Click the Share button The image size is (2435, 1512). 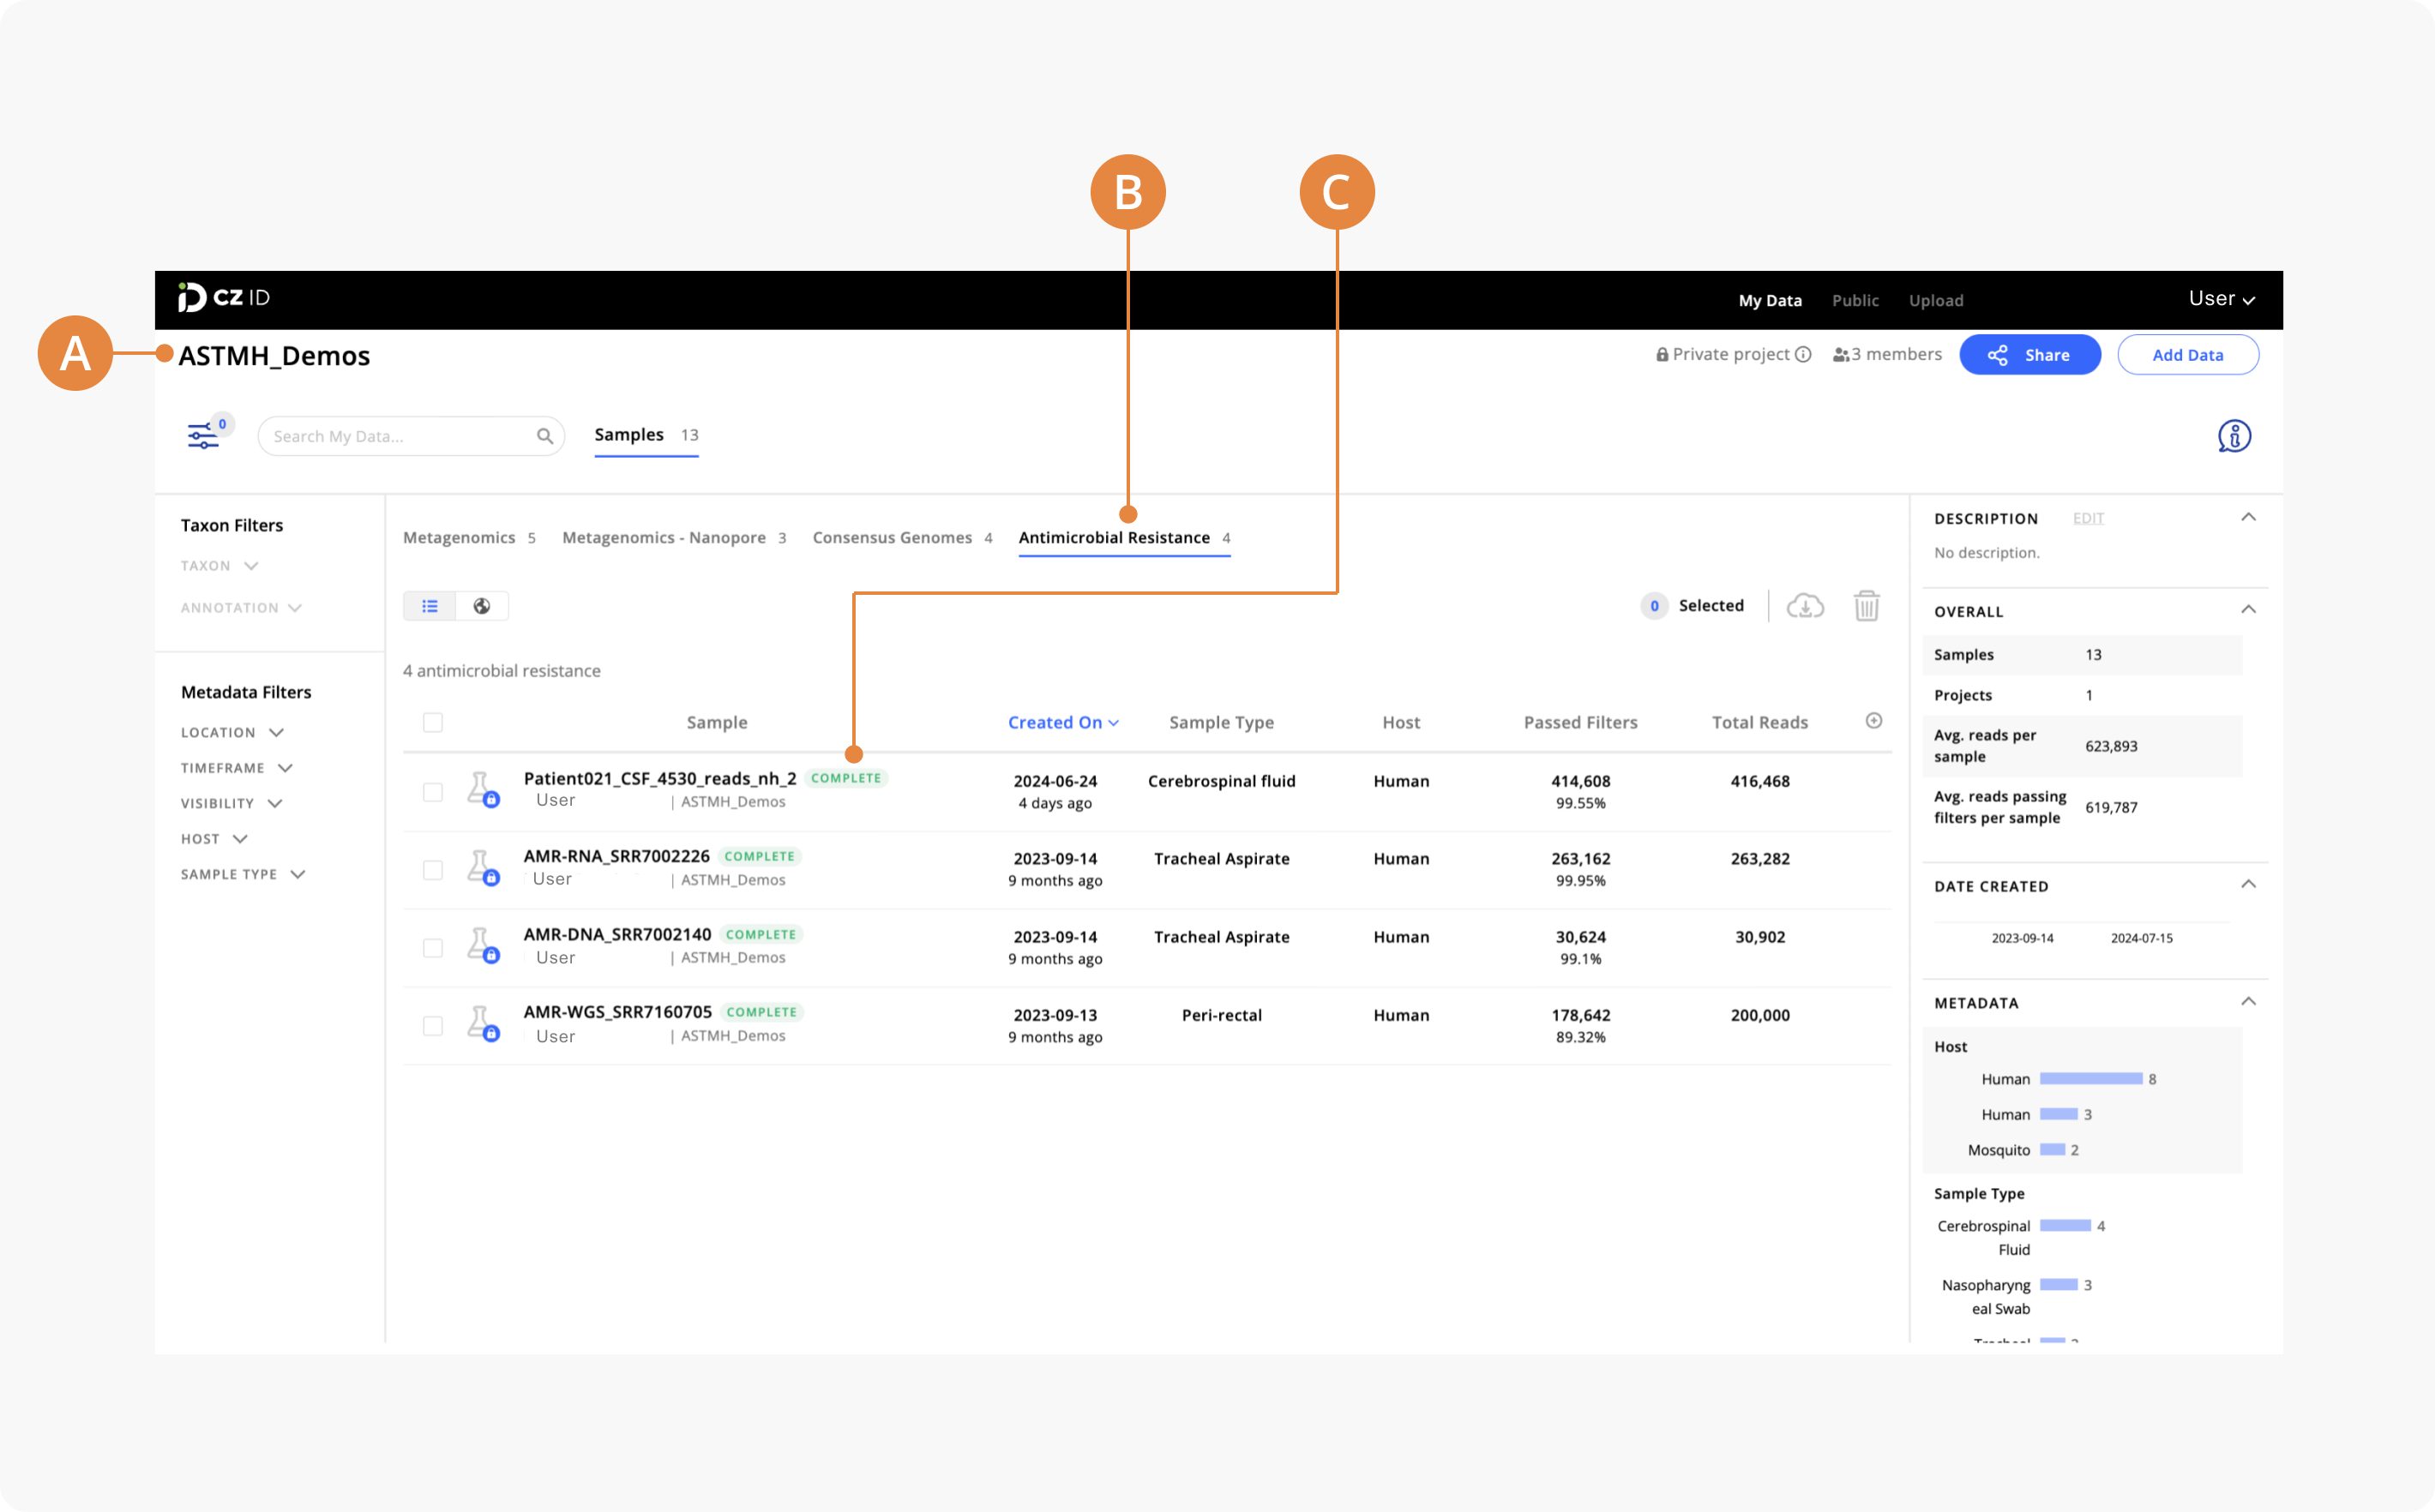click(x=2030, y=355)
